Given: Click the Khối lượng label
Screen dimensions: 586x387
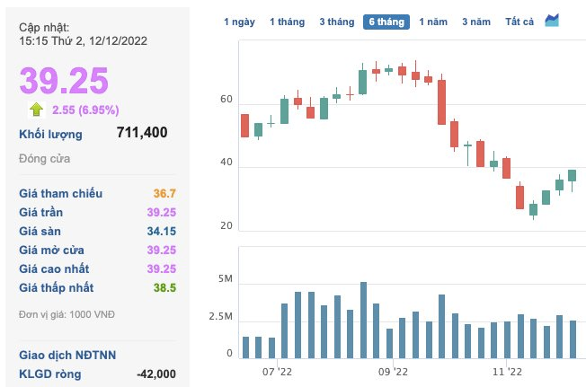Looking at the screenshot, I should click(x=50, y=135).
